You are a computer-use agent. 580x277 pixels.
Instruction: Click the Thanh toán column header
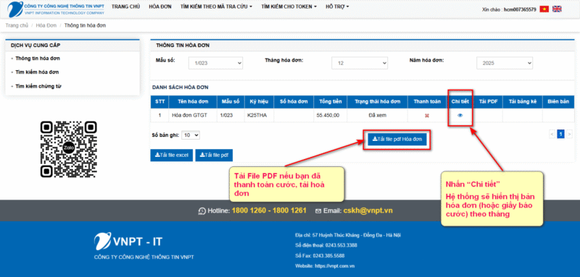pyautogui.click(x=427, y=102)
